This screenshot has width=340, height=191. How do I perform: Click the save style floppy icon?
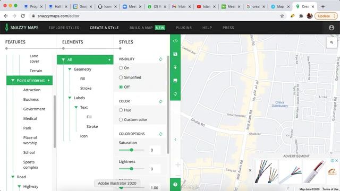[175, 54]
